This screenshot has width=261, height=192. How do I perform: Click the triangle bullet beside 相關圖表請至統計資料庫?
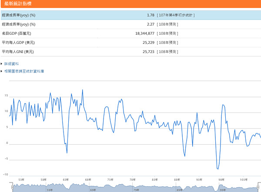(x=2, y=71)
